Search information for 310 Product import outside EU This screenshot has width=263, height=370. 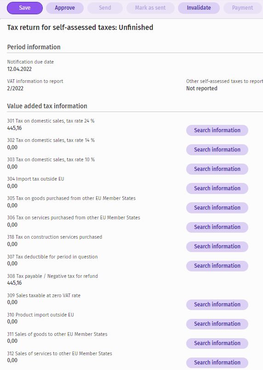[x=217, y=324]
